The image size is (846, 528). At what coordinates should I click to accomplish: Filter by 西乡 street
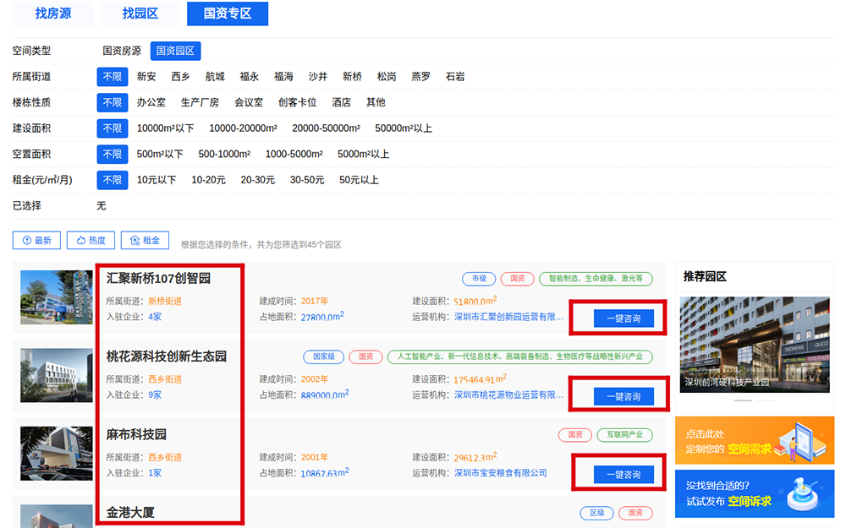(181, 77)
